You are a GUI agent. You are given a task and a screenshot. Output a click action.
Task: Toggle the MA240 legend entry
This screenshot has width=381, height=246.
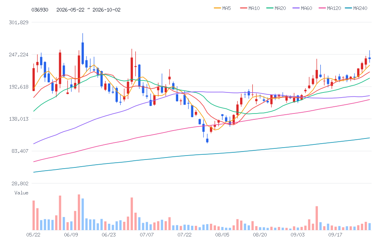coord(356,8)
